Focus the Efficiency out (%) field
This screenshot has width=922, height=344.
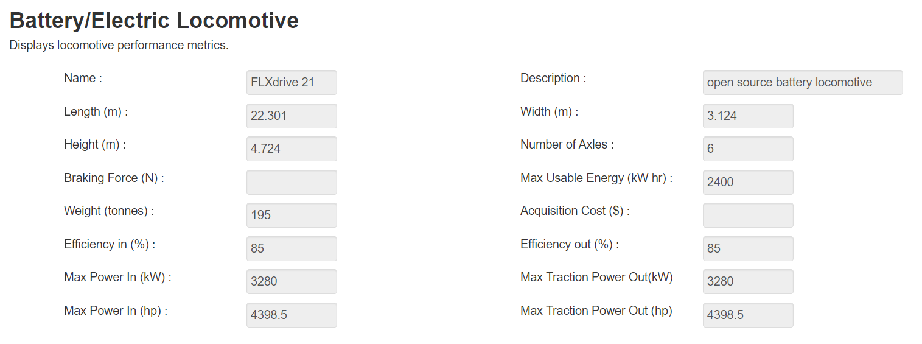coord(748,248)
